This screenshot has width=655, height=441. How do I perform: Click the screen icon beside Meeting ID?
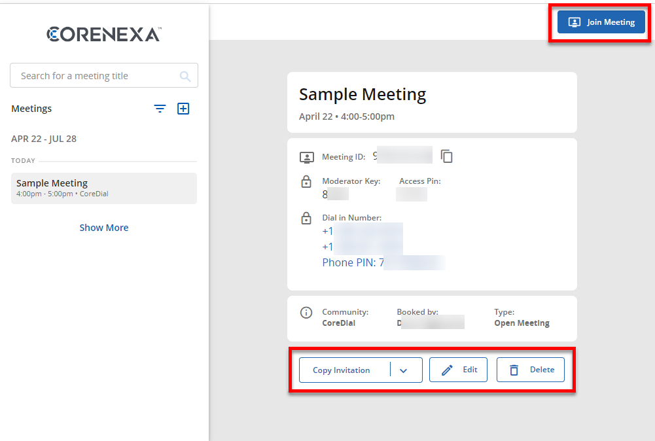pos(306,157)
